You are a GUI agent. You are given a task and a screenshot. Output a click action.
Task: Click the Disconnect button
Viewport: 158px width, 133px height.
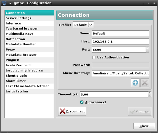(72, 111)
